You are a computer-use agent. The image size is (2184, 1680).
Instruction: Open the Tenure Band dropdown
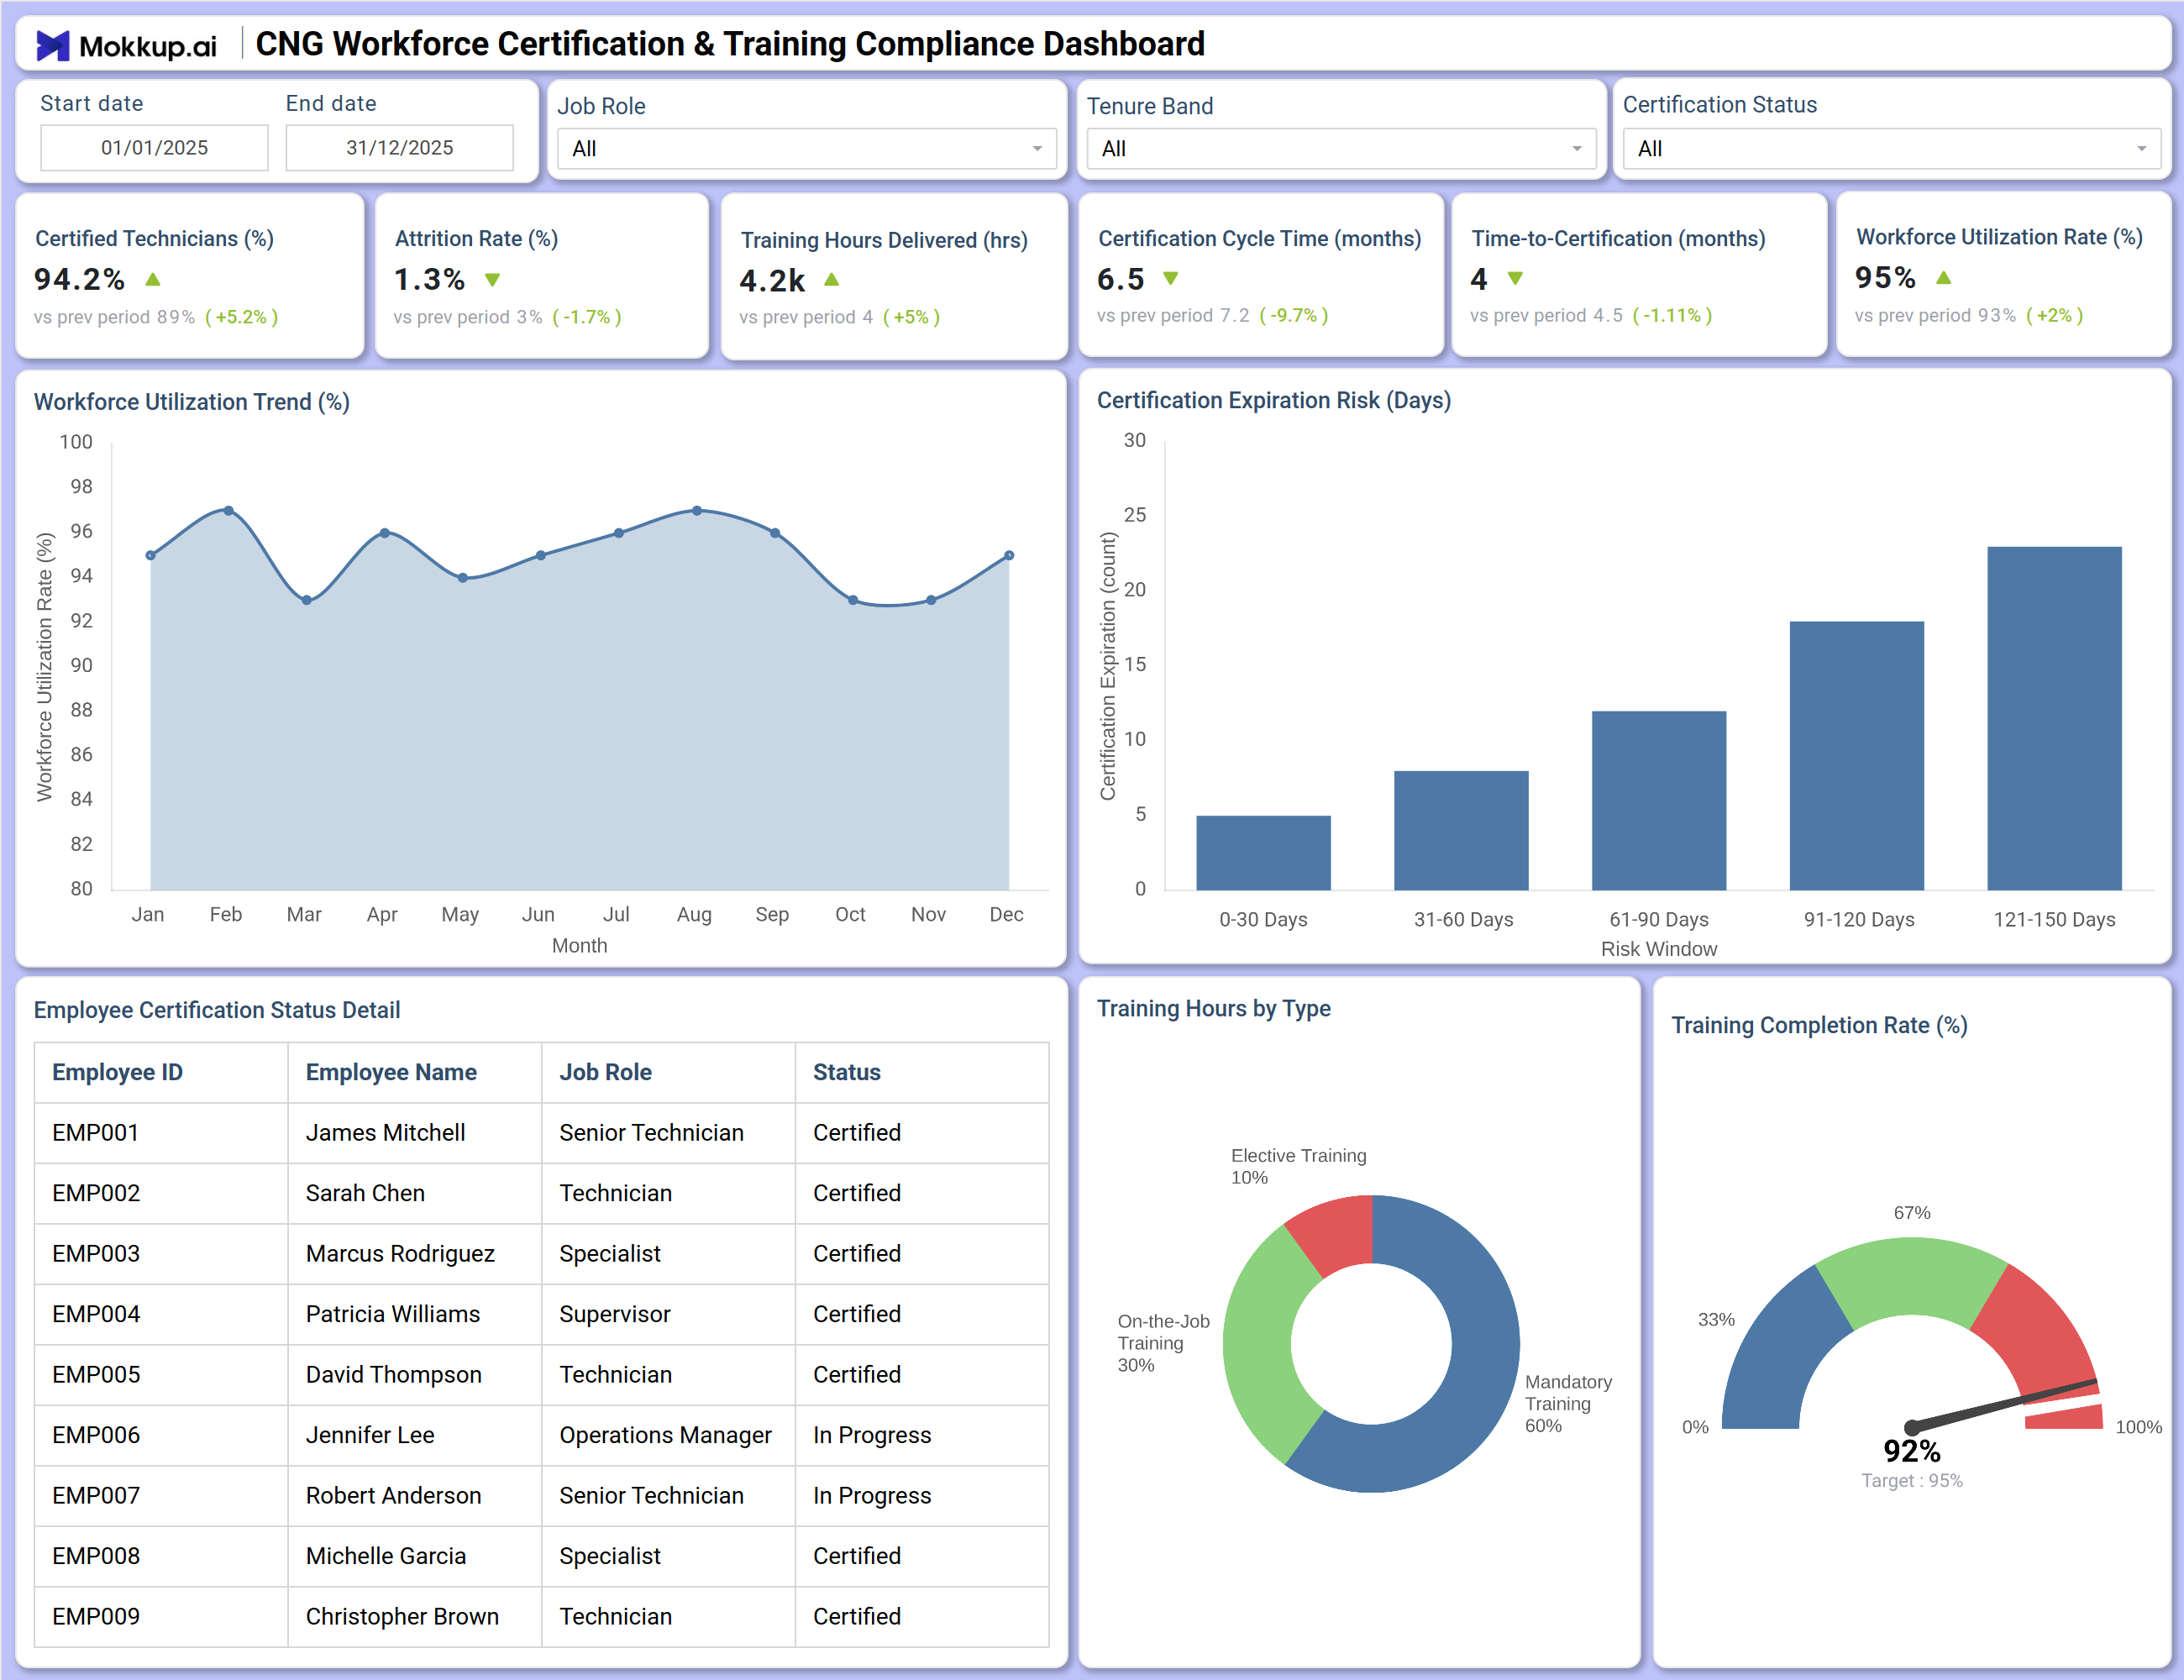(x=1341, y=149)
